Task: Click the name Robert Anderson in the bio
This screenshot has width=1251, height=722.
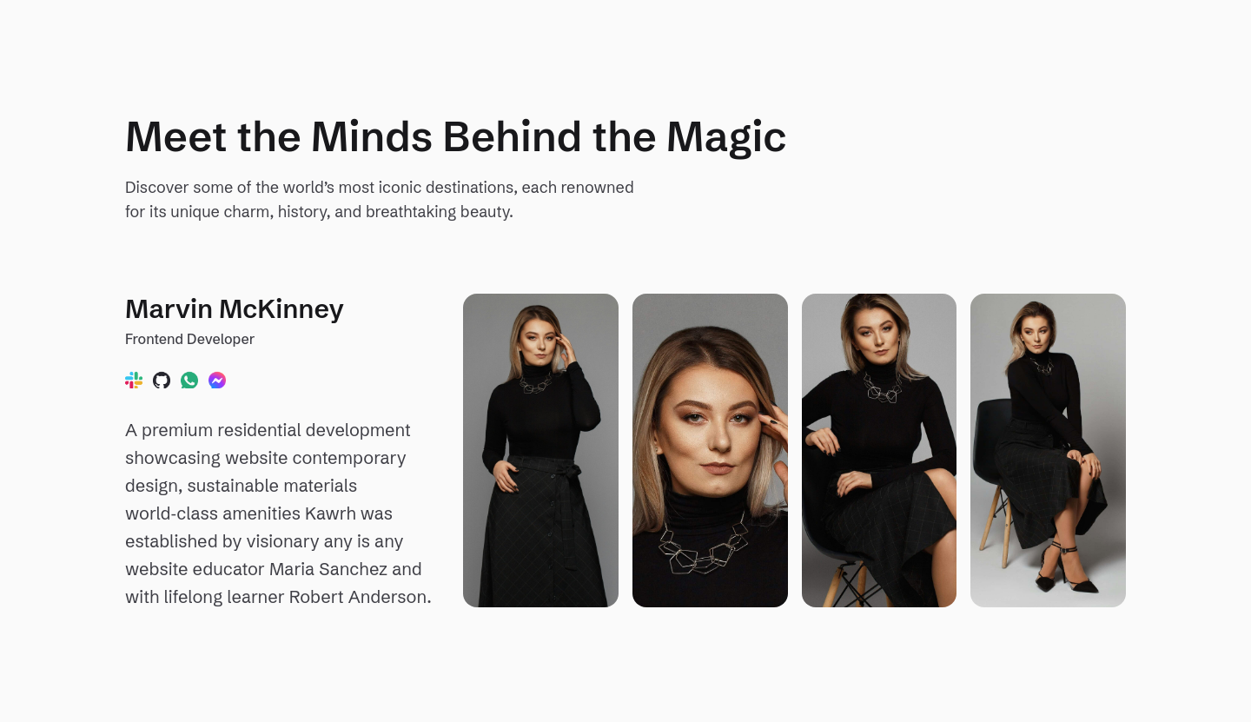Action: tap(358, 597)
